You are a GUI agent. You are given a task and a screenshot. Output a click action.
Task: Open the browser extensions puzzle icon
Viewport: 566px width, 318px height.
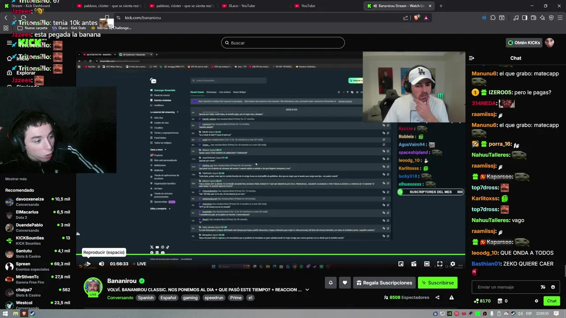point(493,18)
